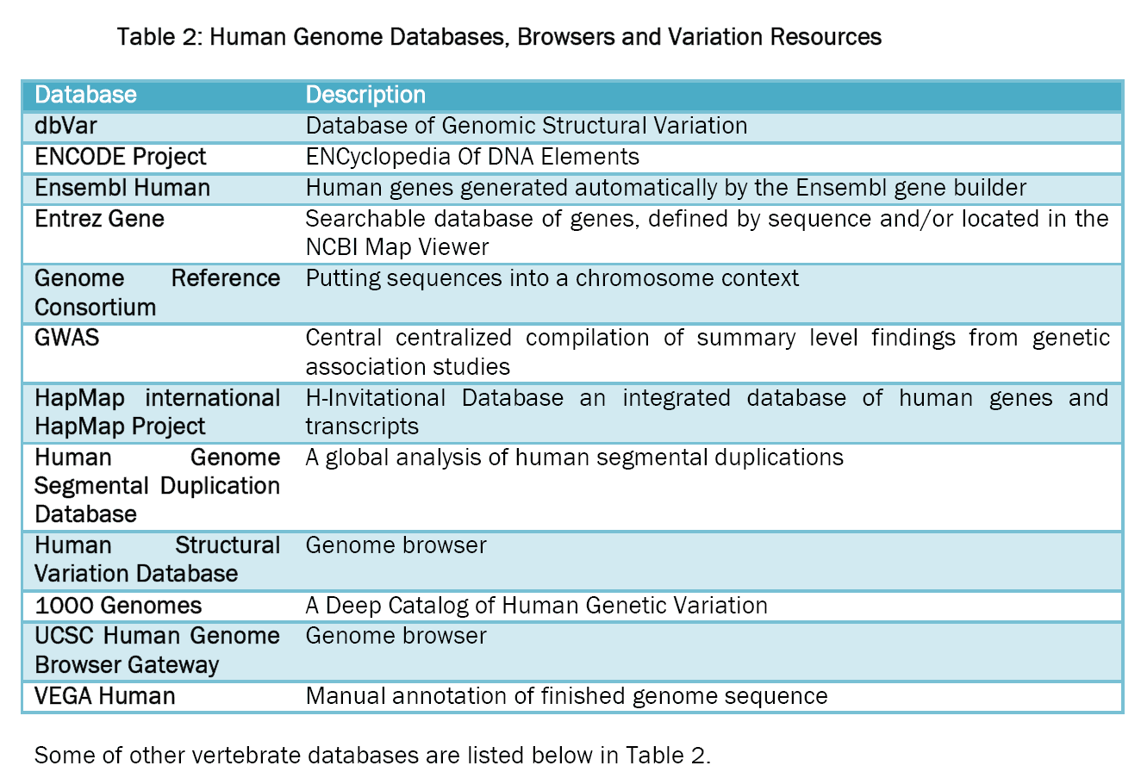Click the sentence 'Some of other vertebrate databases'
Screen dimensions: 1141x778
pos(372,756)
